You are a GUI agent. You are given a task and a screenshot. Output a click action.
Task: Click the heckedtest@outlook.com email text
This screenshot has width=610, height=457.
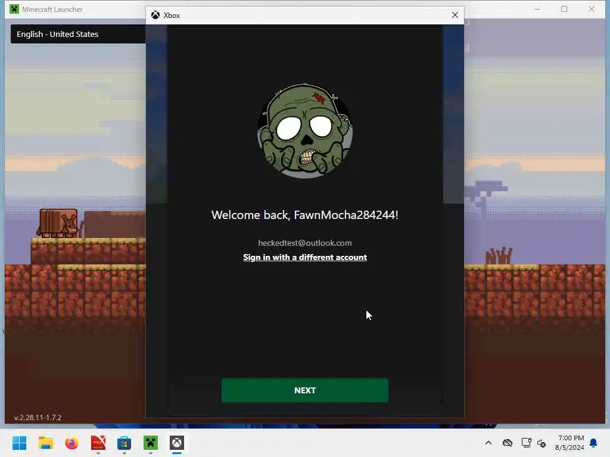[305, 243]
